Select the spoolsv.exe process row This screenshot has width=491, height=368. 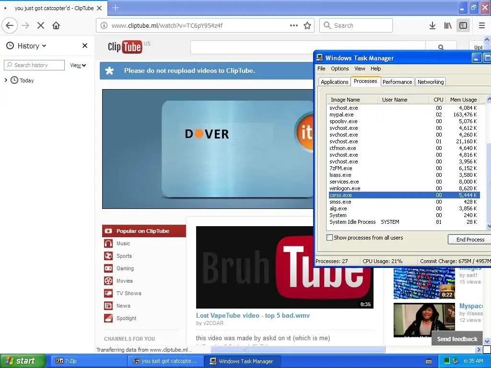pos(404,121)
